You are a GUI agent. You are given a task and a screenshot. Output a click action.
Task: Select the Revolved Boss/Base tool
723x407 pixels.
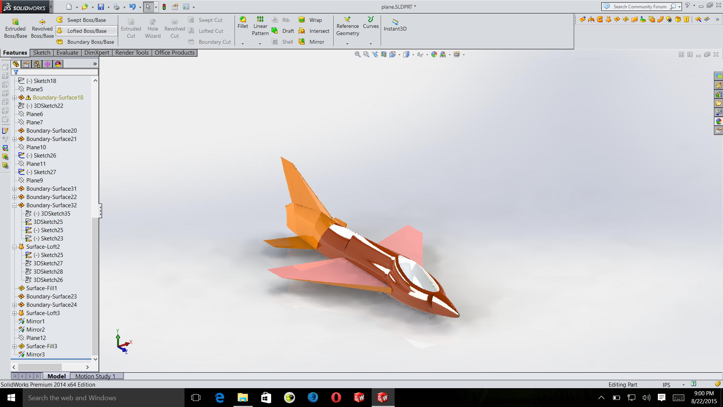tap(42, 29)
